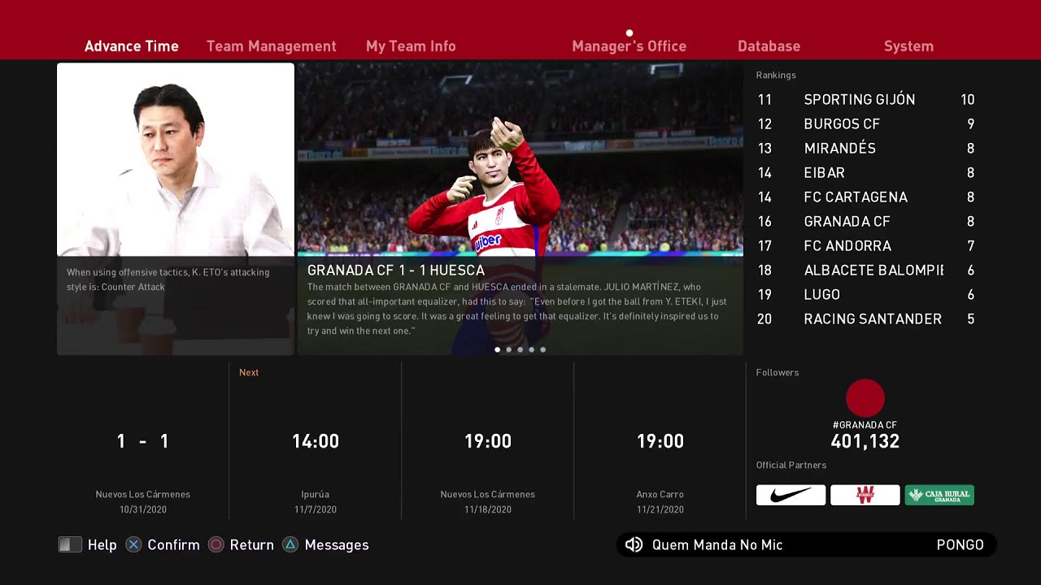Open the GRANADA CF 1 - 1 HUESCA headline

[x=396, y=271]
